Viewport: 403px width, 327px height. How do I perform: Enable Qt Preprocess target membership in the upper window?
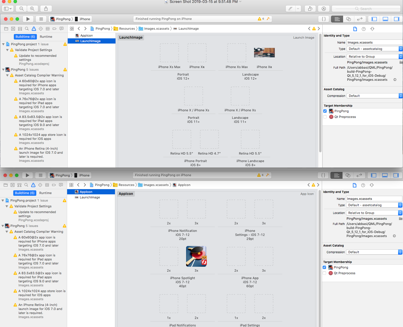[x=325, y=117]
